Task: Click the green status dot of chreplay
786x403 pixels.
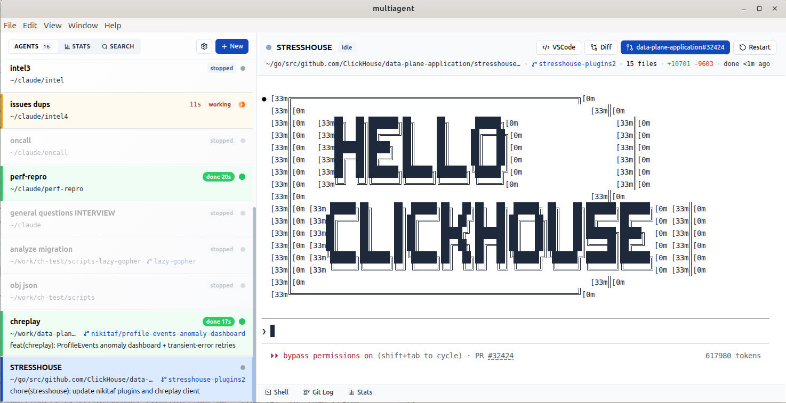Action: point(242,322)
